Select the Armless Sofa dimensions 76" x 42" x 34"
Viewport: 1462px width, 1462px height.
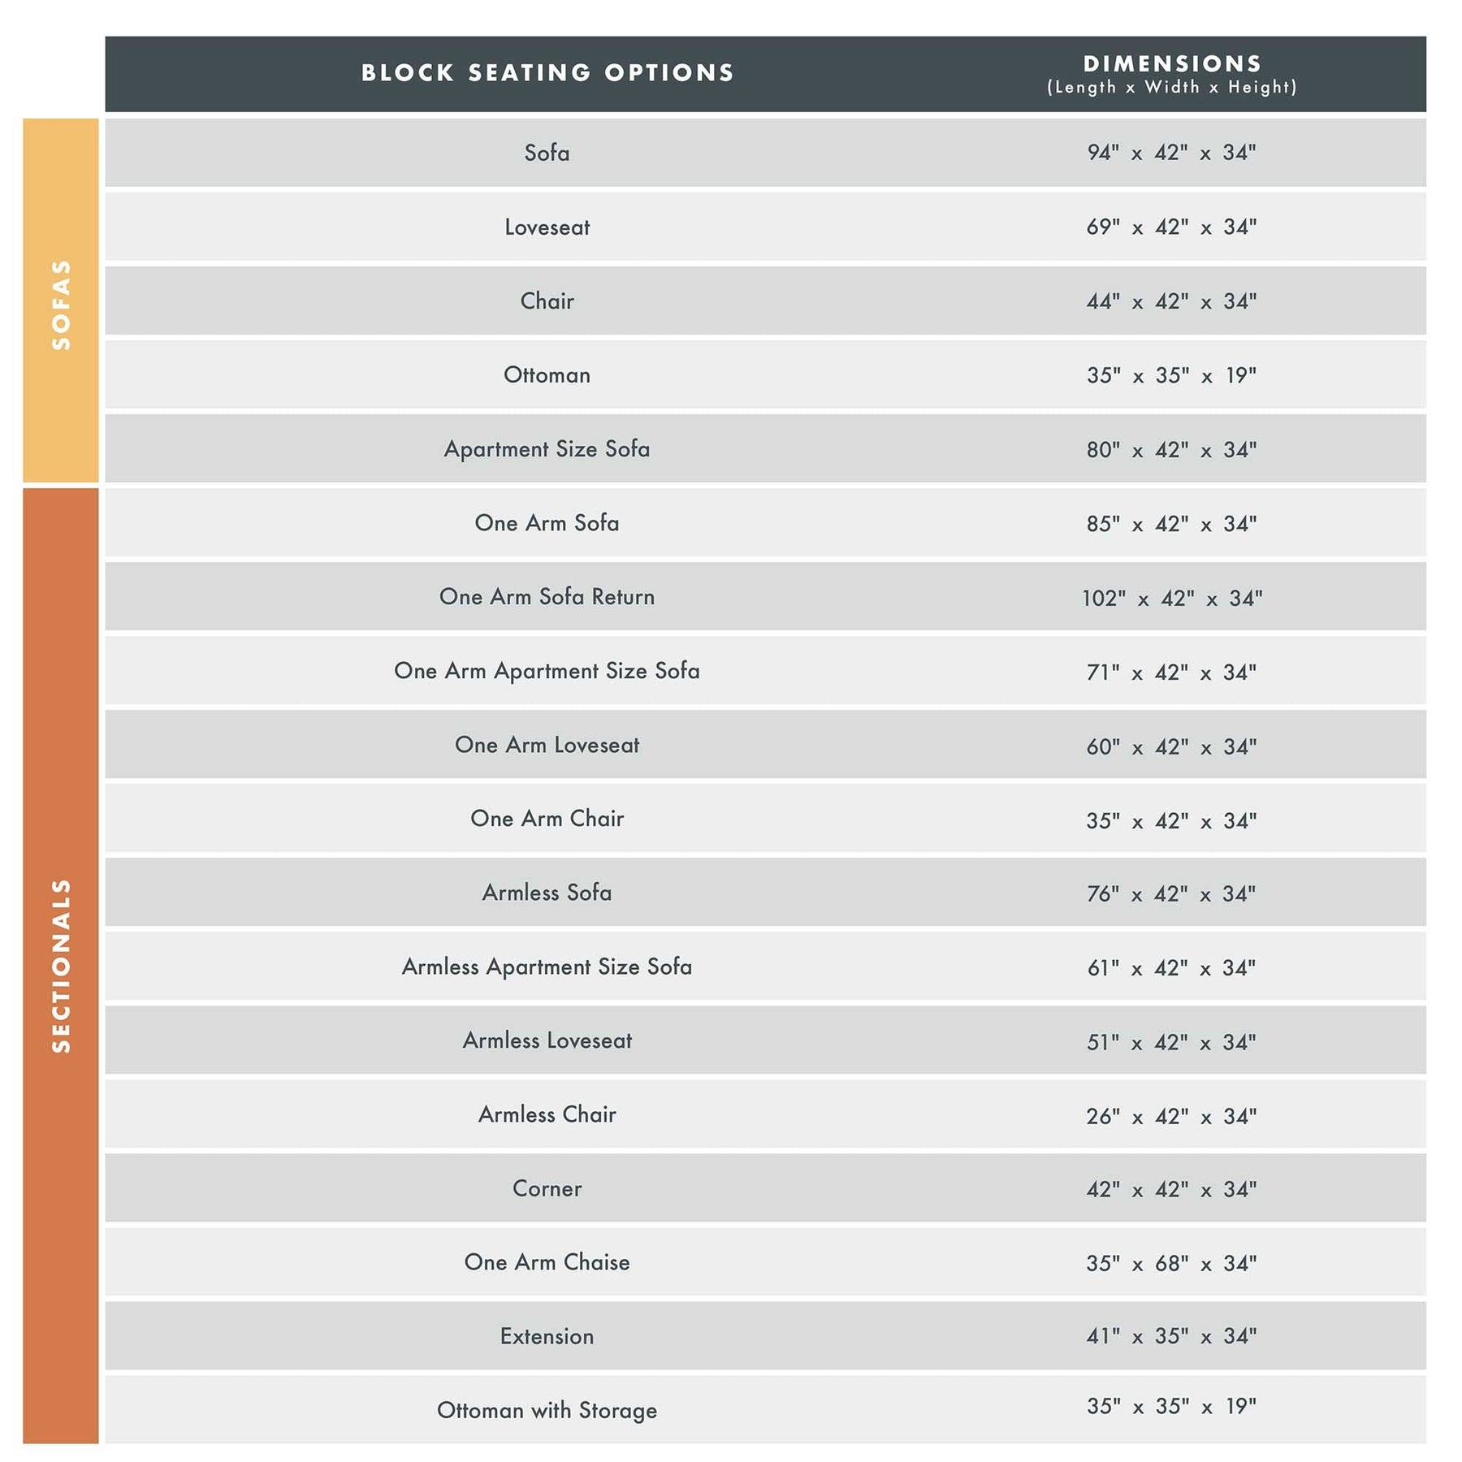point(1171,894)
